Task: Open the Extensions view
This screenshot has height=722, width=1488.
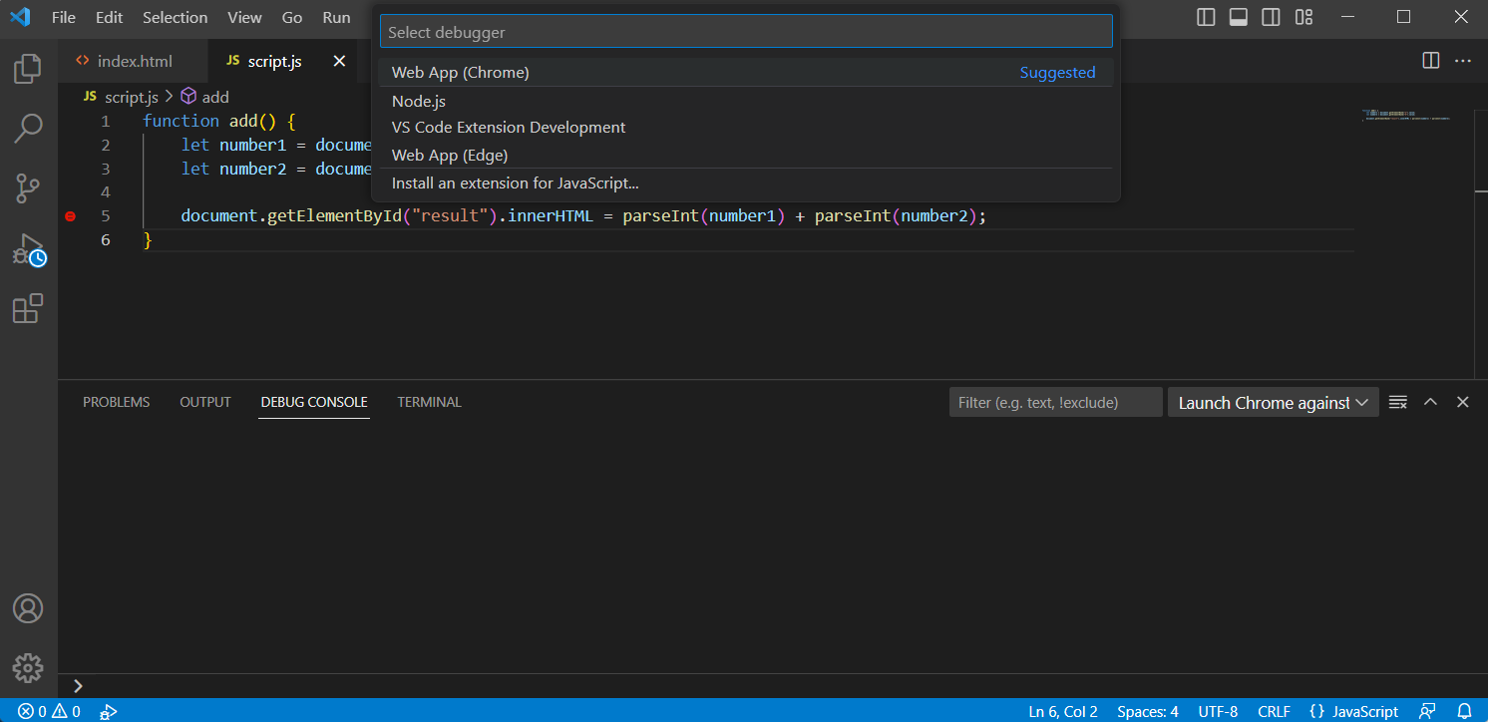Action: click(x=28, y=309)
